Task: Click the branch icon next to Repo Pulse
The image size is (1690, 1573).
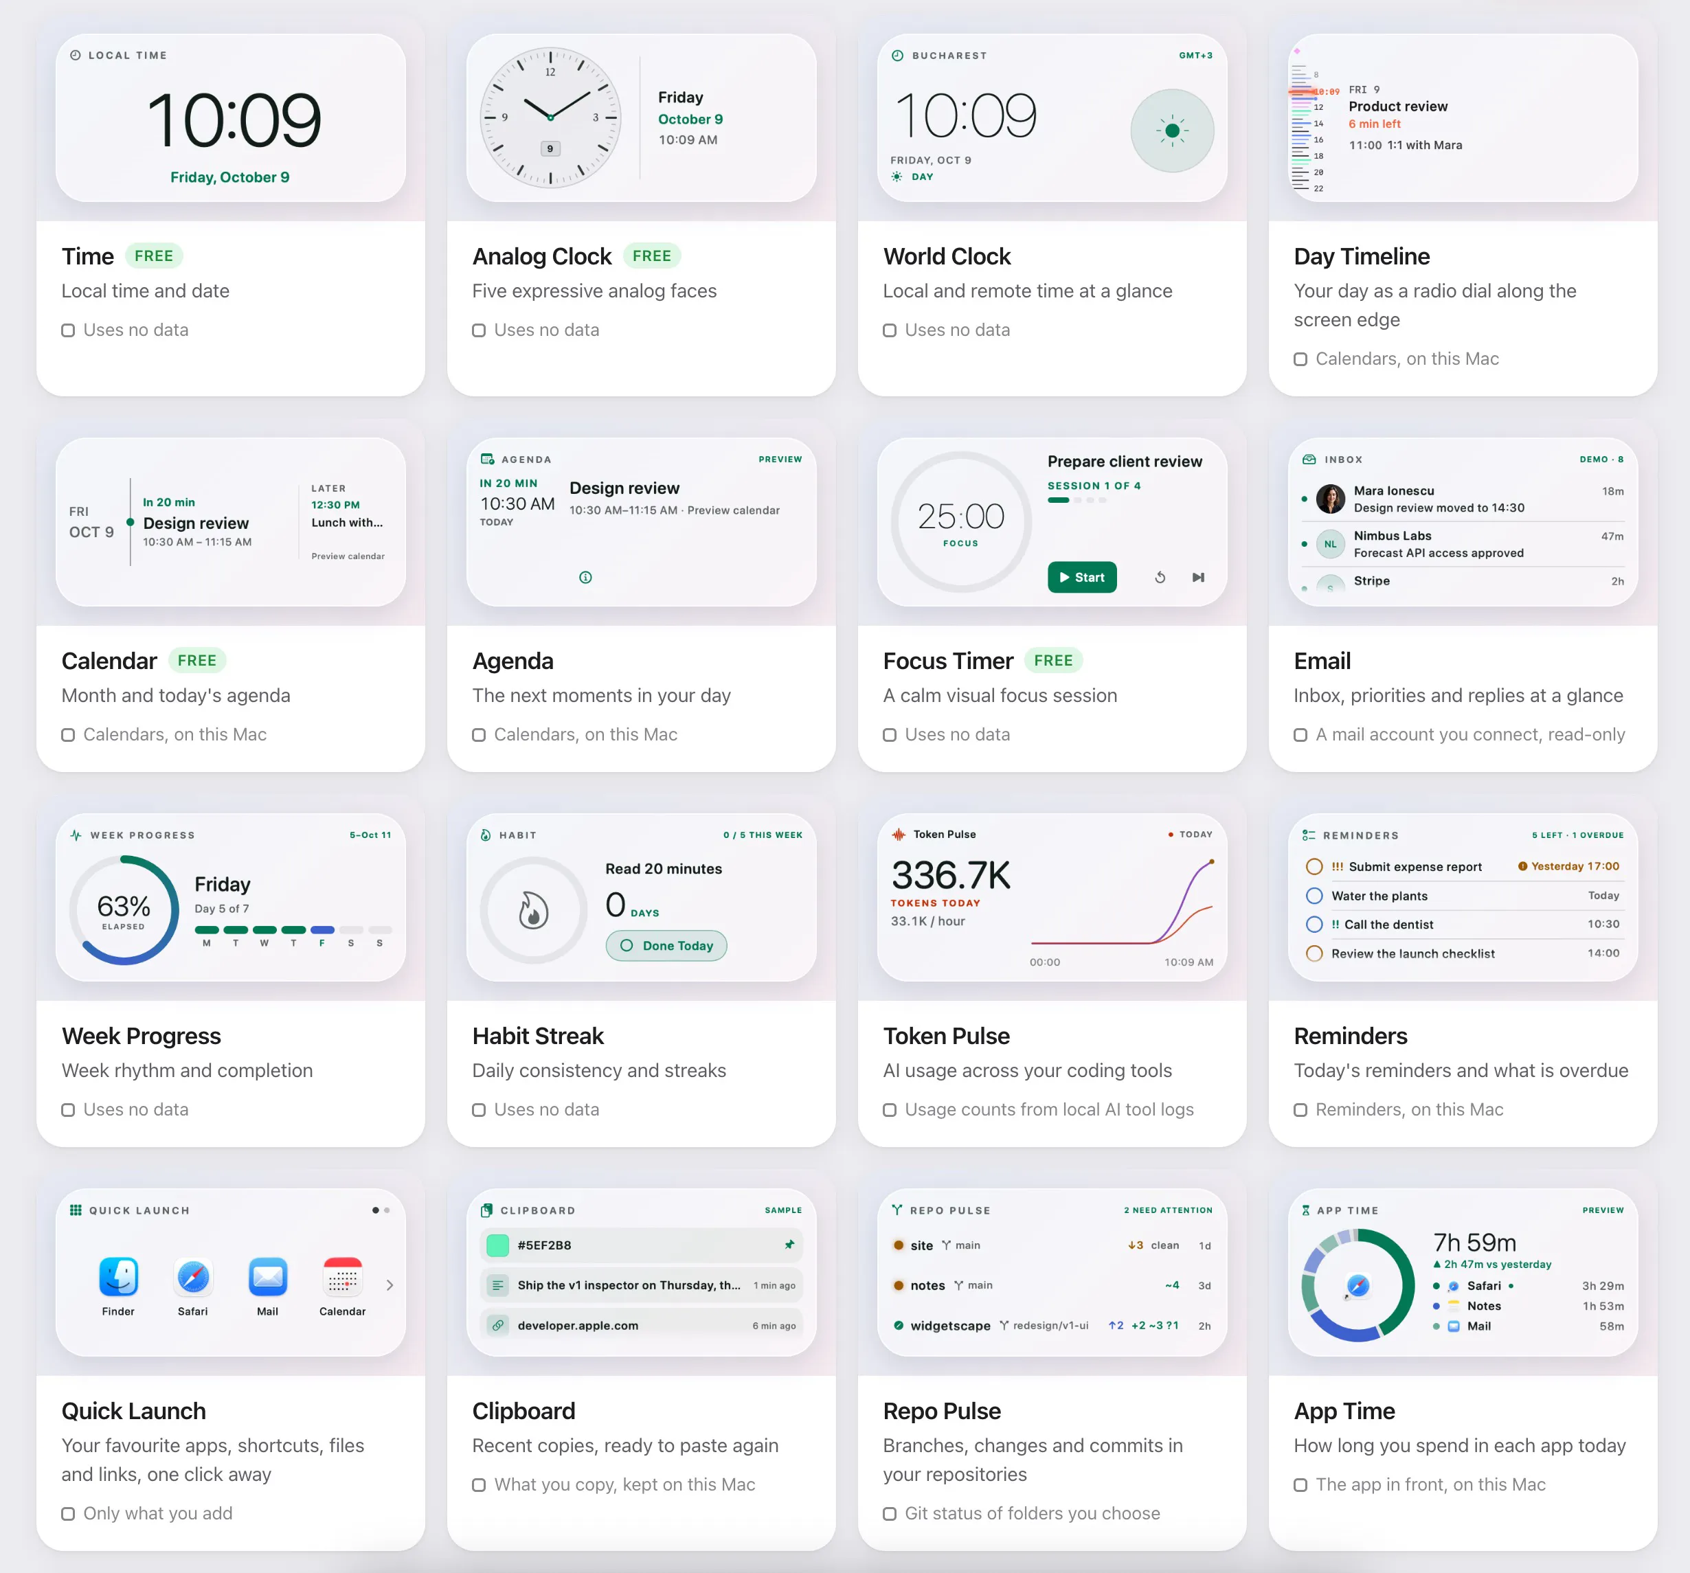Action: click(896, 1210)
